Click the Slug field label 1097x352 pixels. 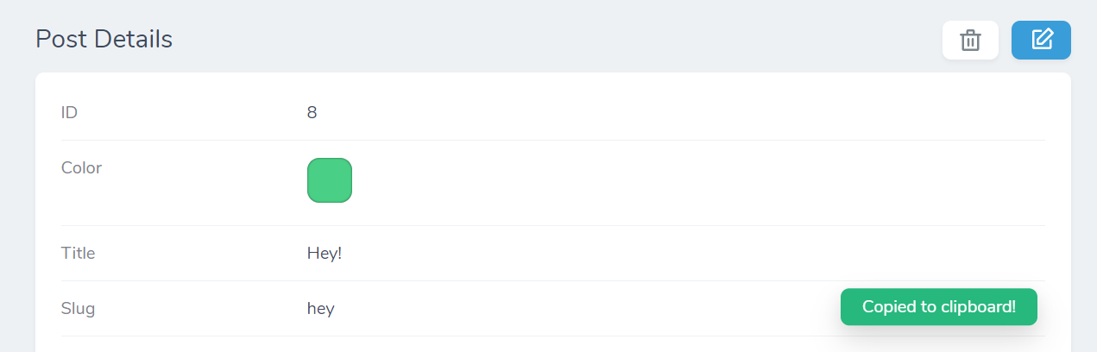click(78, 308)
